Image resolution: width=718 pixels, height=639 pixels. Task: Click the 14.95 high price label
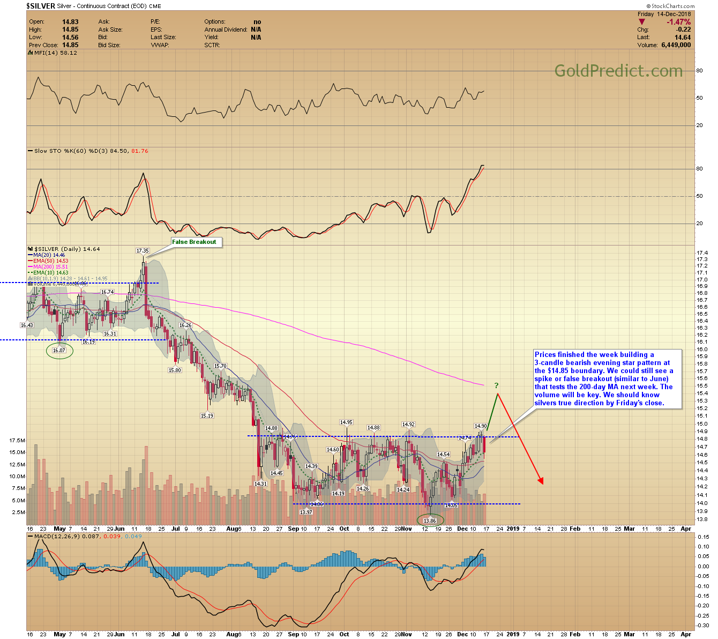coord(346,422)
